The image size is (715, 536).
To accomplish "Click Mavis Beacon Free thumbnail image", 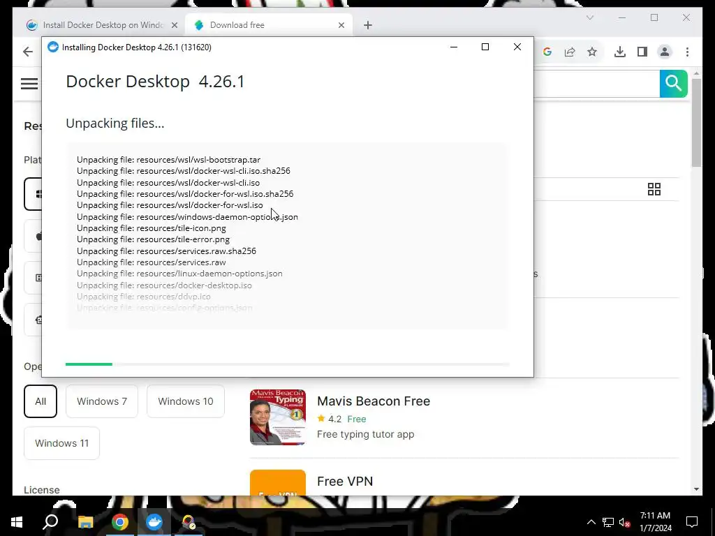I will click(278, 417).
